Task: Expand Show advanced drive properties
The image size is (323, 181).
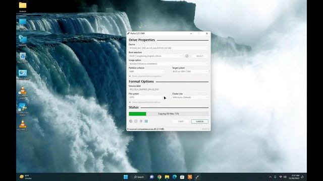Action: point(145,76)
